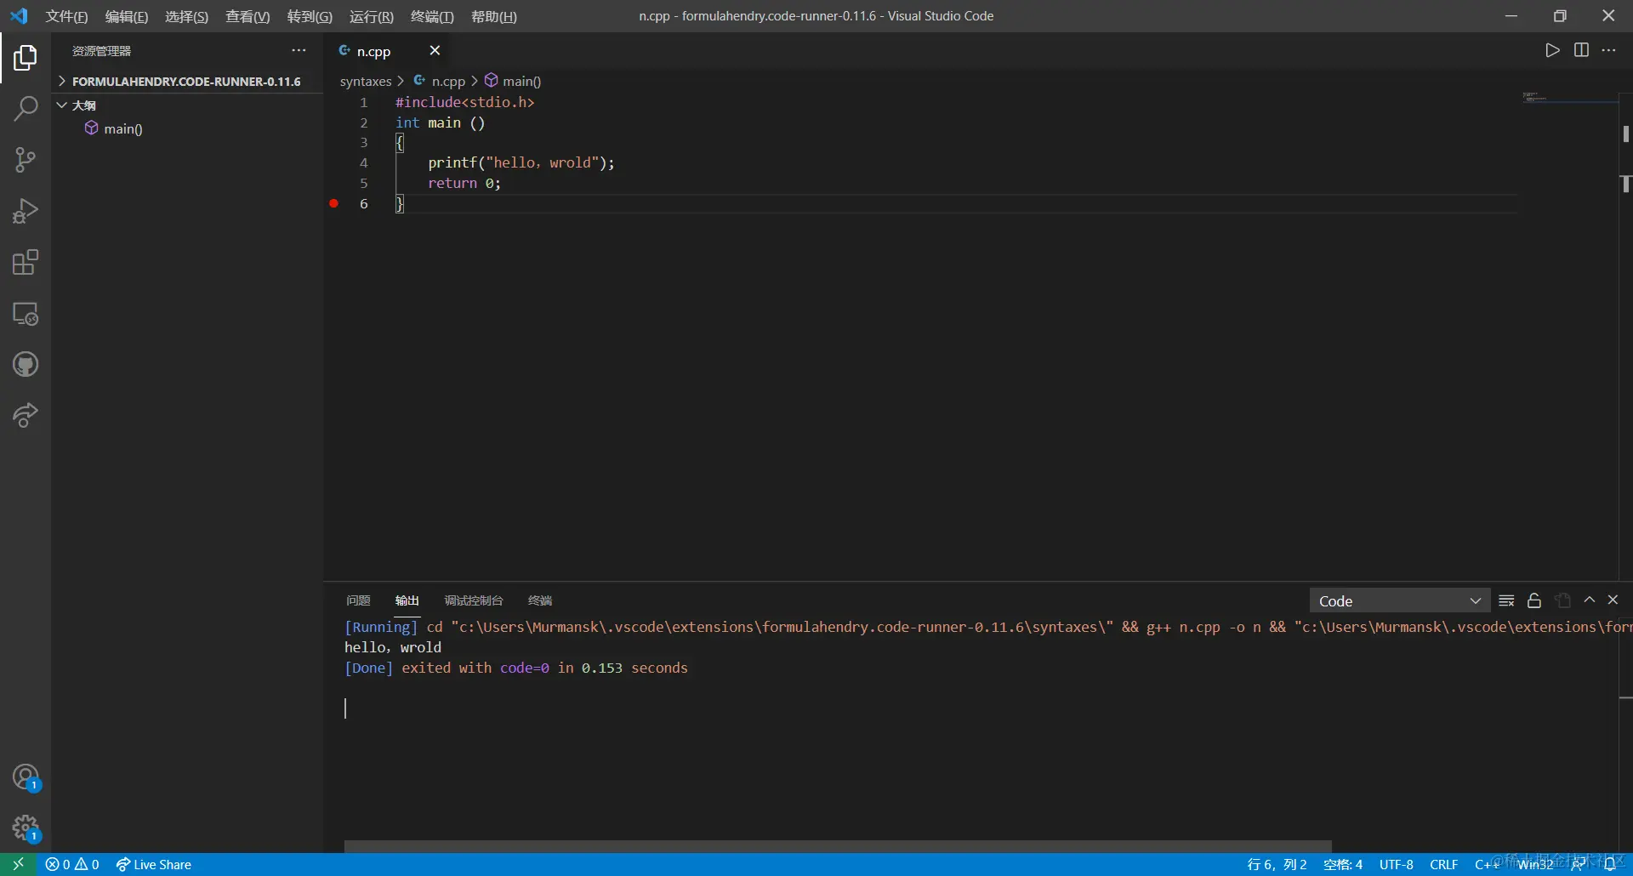Open the 文件(F) menu
The width and height of the screenshot is (1633, 876).
(x=66, y=16)
